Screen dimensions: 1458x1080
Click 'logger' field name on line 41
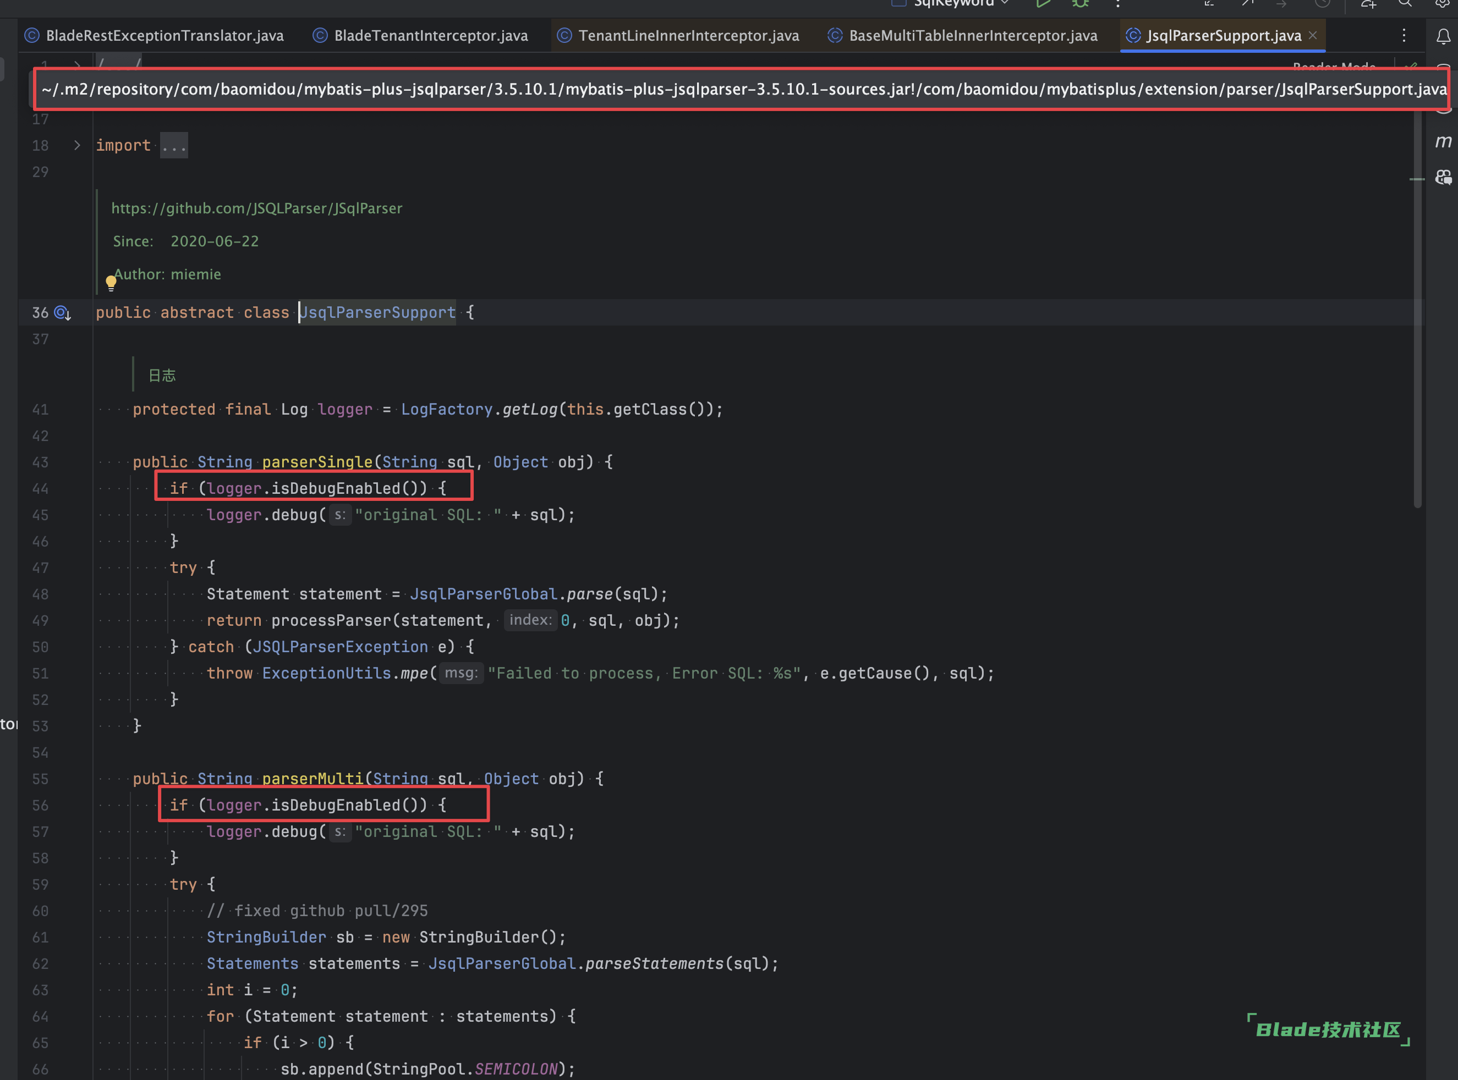pos(345,409)
